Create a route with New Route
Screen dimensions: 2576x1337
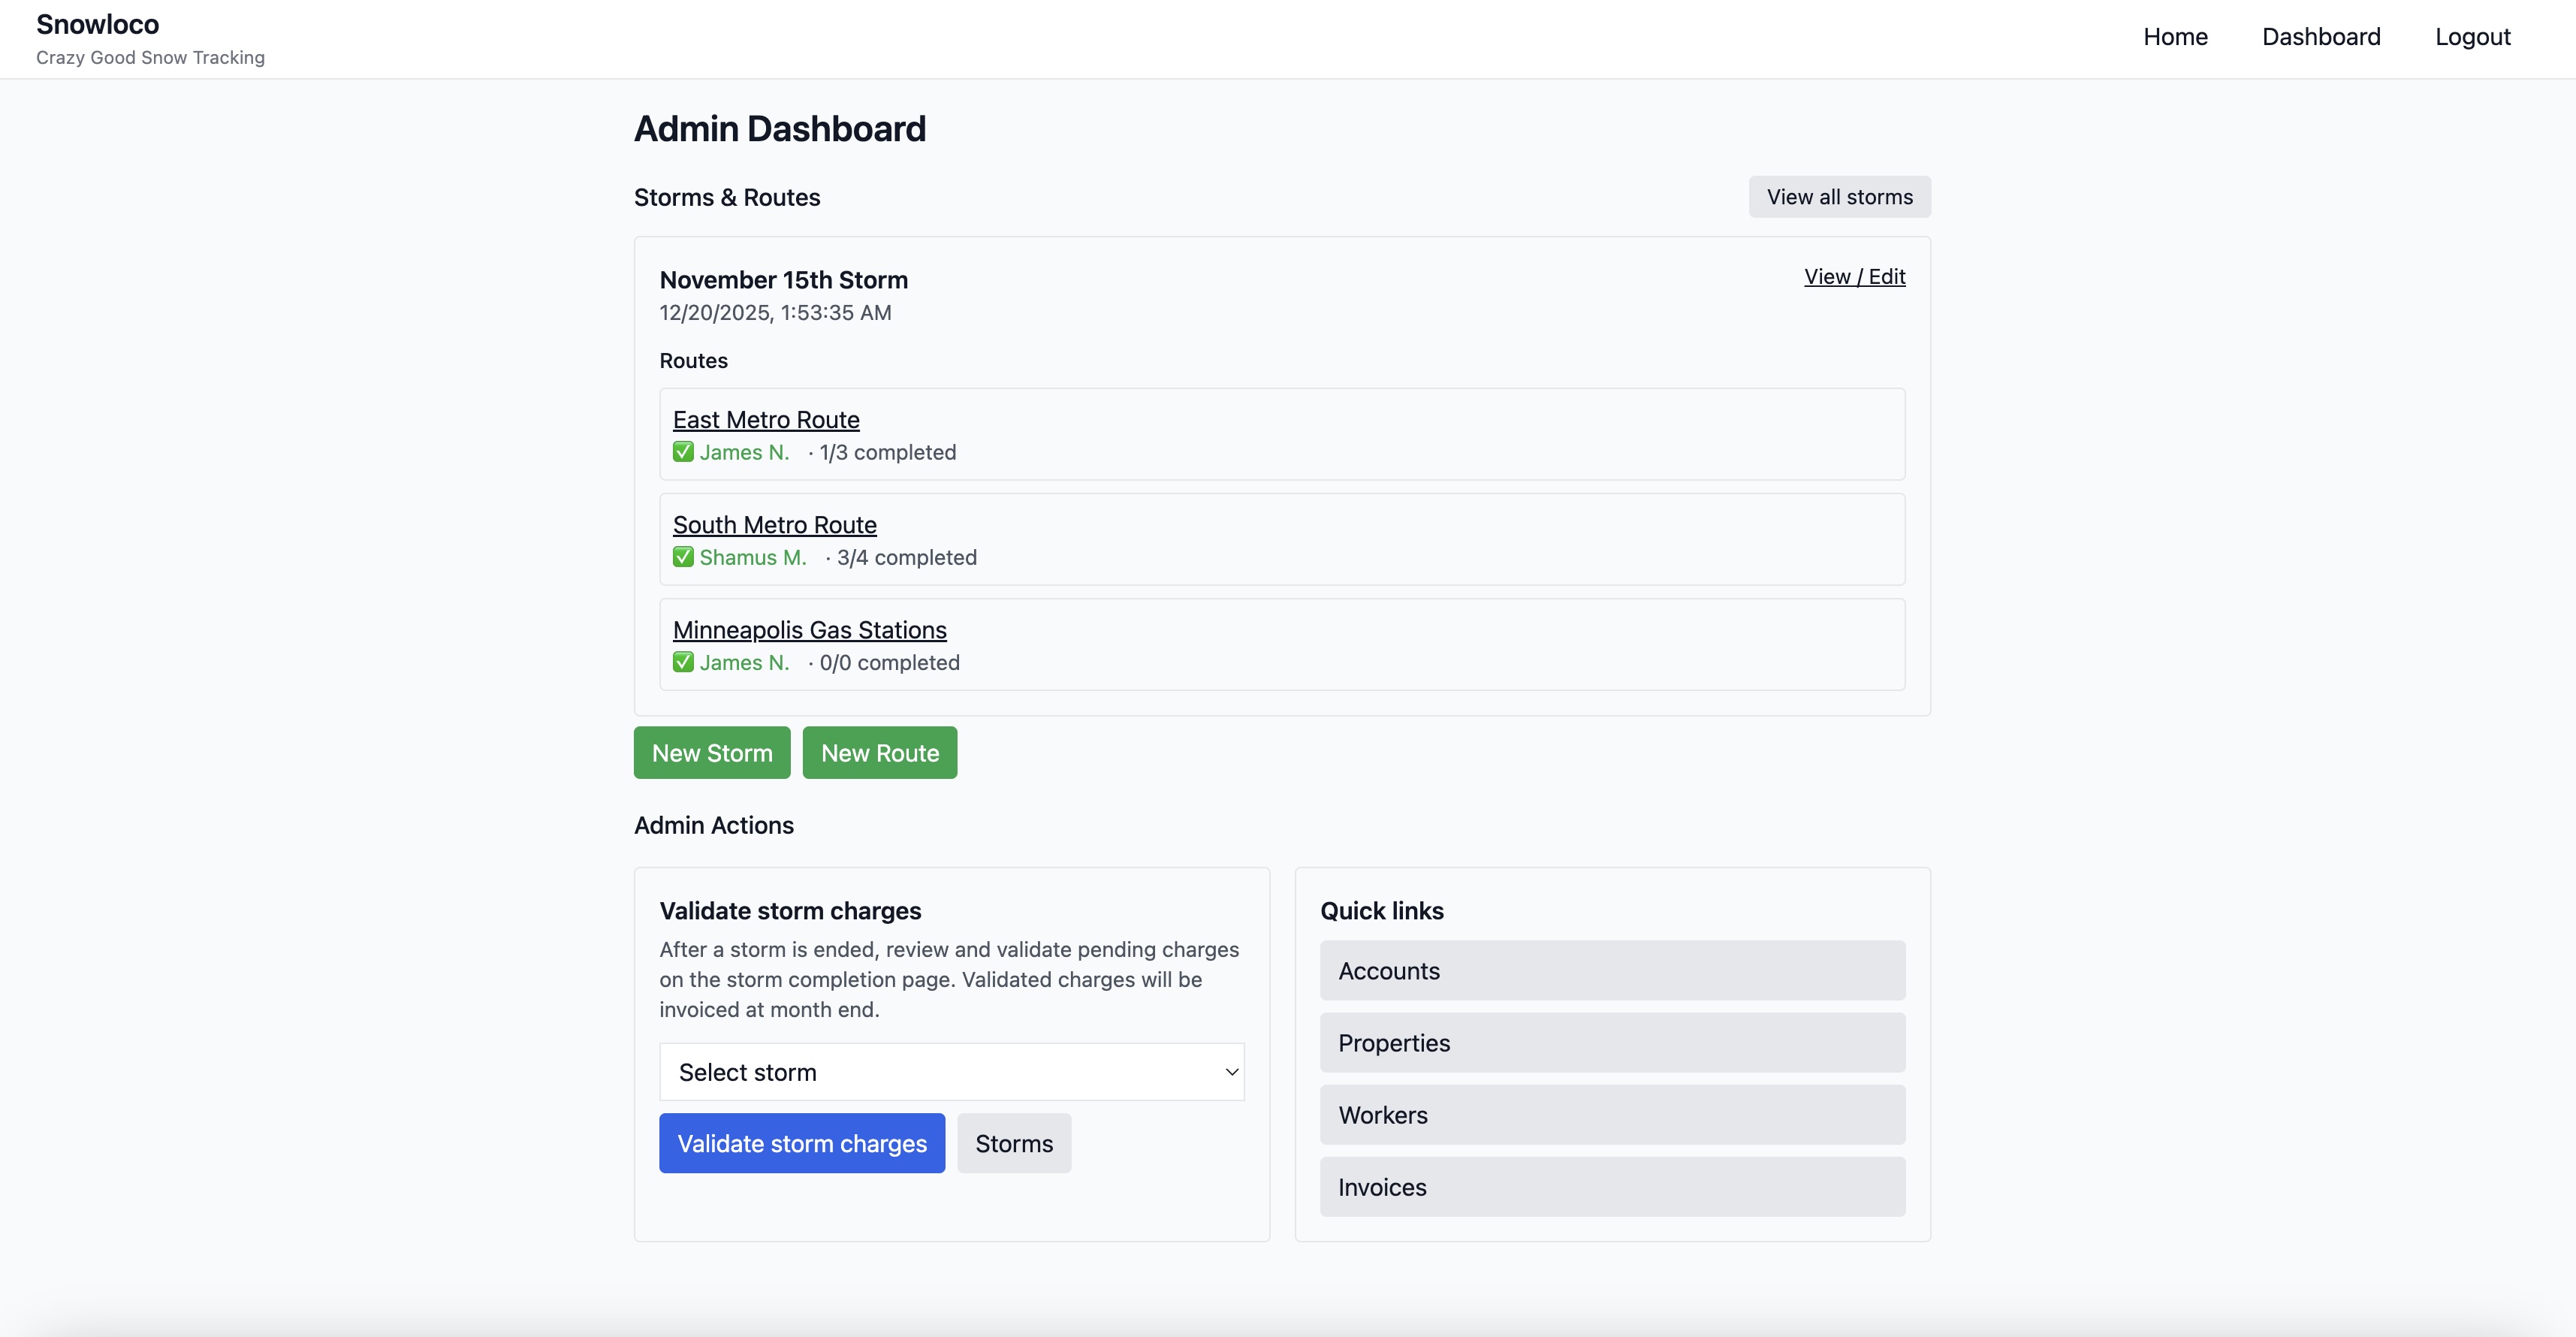(x=879, y=752)
